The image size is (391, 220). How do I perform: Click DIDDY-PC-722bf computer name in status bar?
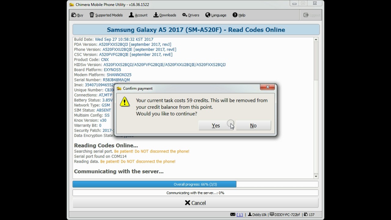tap(287, 215)
